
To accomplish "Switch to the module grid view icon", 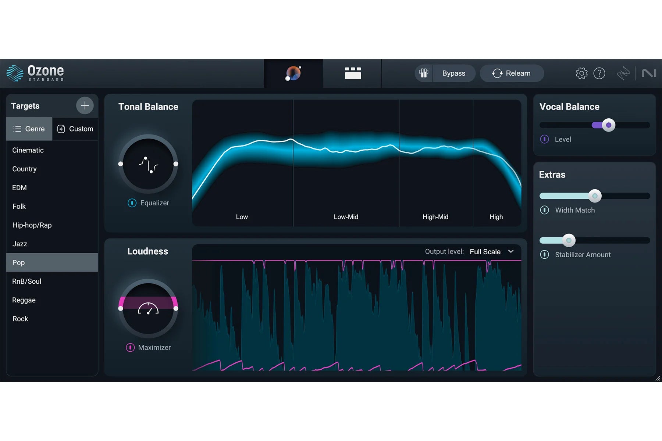I will (352, 73).
